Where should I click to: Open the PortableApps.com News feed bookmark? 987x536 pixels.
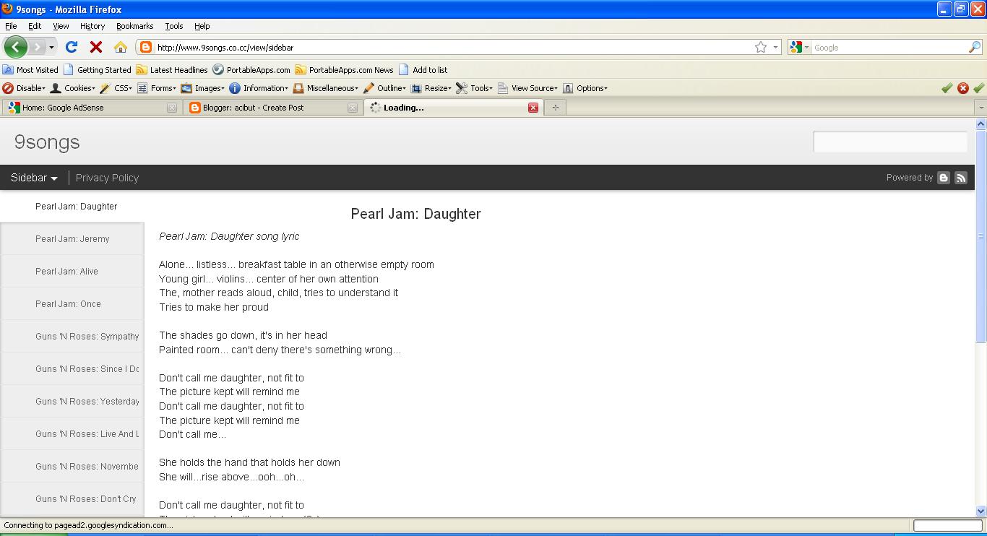point(345,70)
